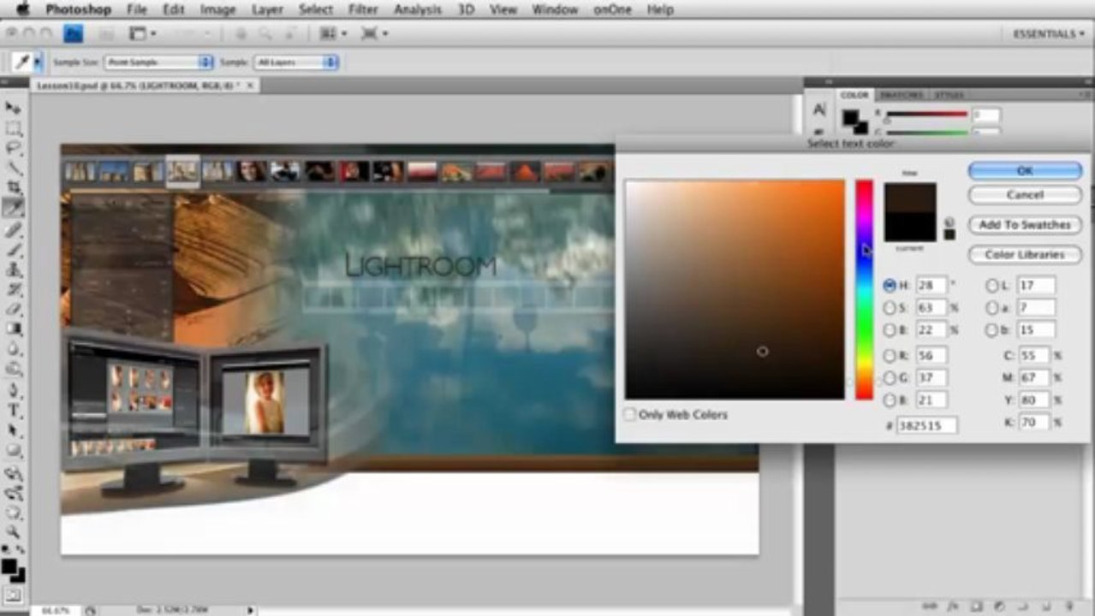Select the Pen tool
Viewport: 1095px width, 616px height.
[13, 391]
